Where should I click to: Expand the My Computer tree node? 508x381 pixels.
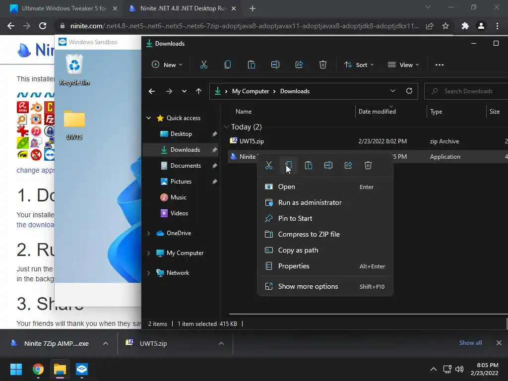coord(148,253)
